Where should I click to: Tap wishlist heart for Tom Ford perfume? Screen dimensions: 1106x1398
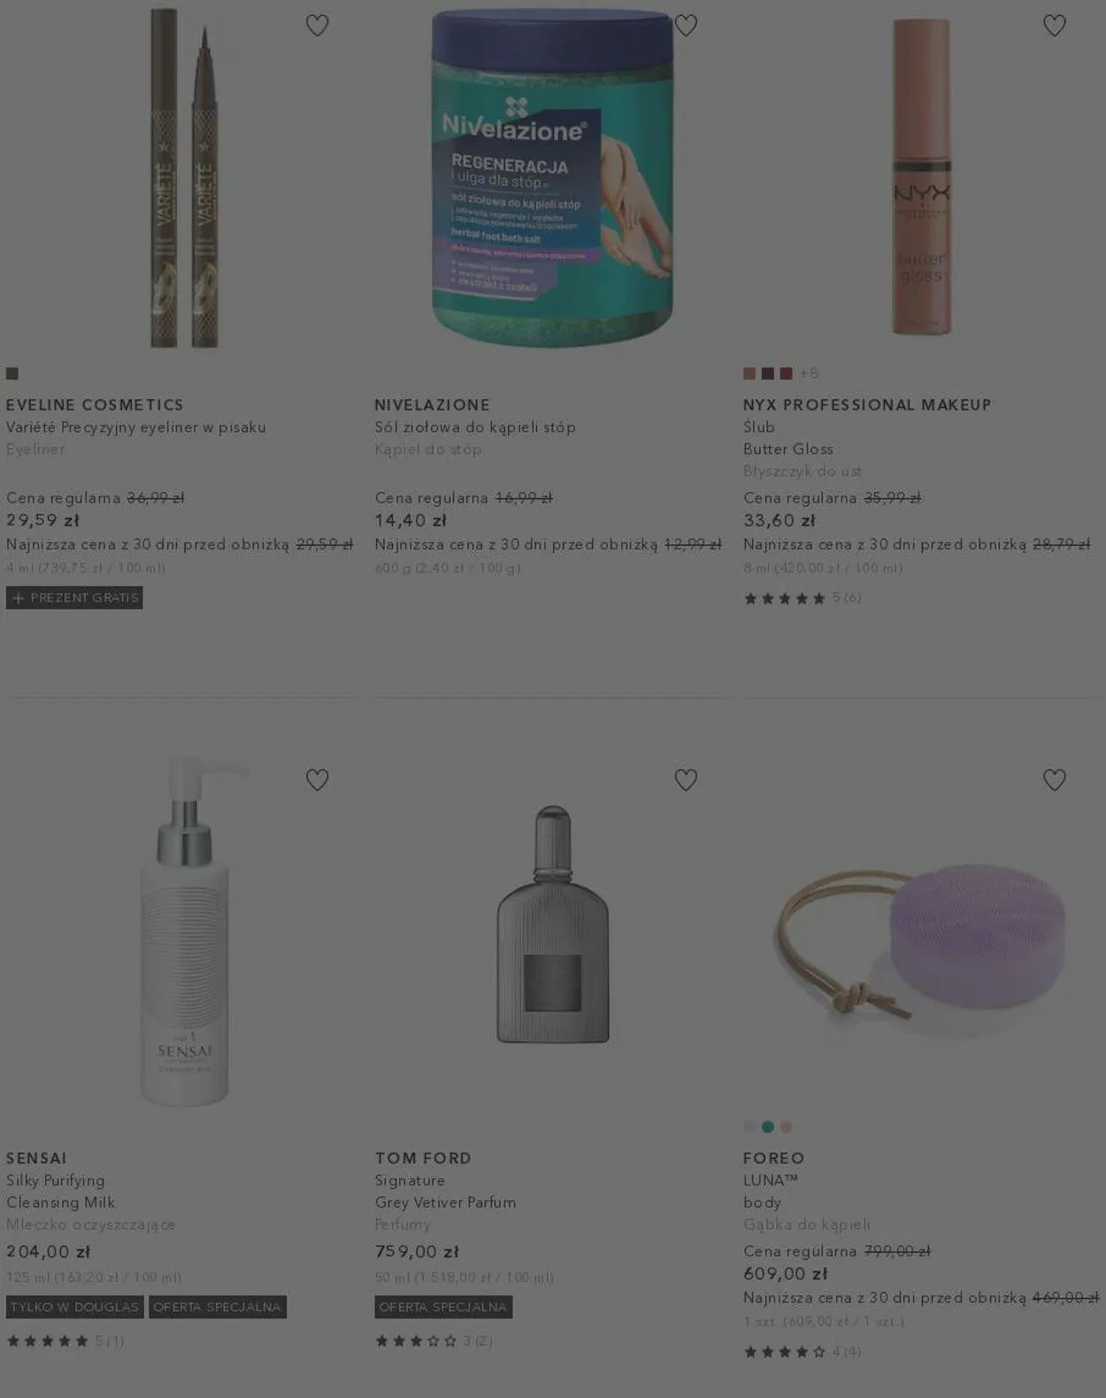point(686,780)
